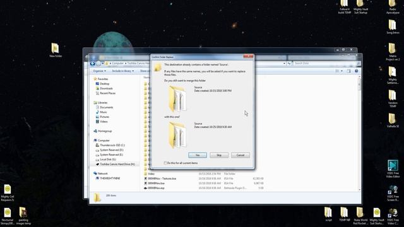This screenshot has width=404, height=227.
Task: Open the Thundercock-SSD (C:) drive
Action: [x=112, y=145]
